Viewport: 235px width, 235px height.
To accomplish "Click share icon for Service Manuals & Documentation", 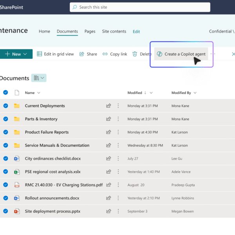I will click(108, 145).
